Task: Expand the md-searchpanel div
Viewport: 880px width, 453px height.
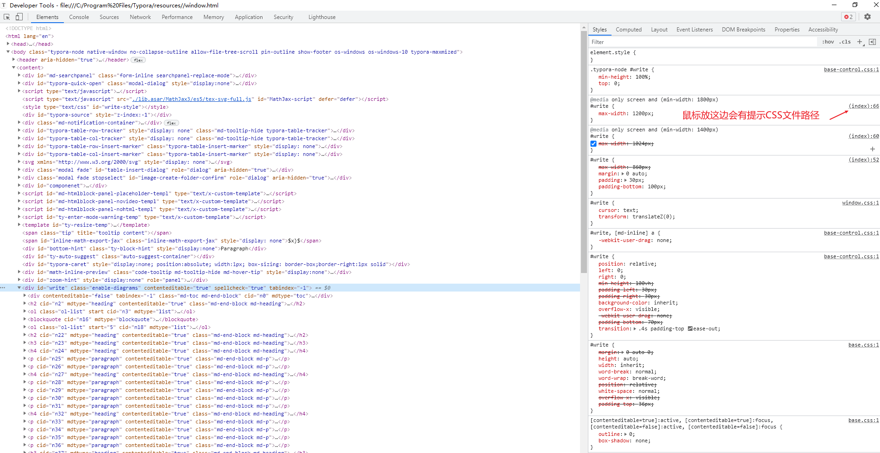Action: 19,75
